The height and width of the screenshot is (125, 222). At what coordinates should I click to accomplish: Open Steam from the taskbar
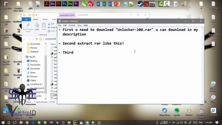coord(75,123)
